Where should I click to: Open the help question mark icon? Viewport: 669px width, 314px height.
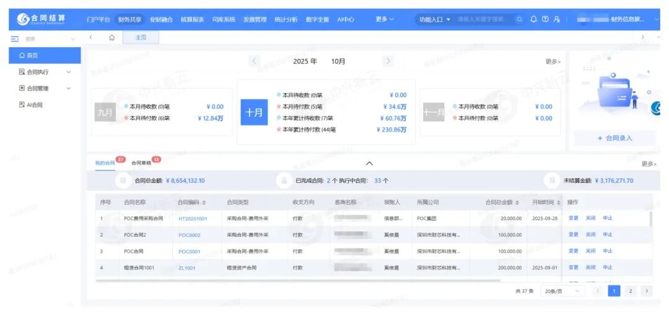tap(545, 19)
